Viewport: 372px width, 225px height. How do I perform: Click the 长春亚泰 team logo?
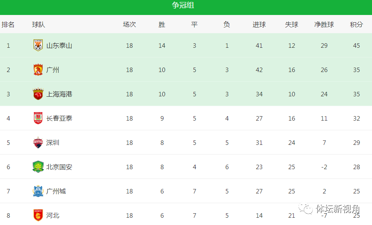(x=38, y=118)
